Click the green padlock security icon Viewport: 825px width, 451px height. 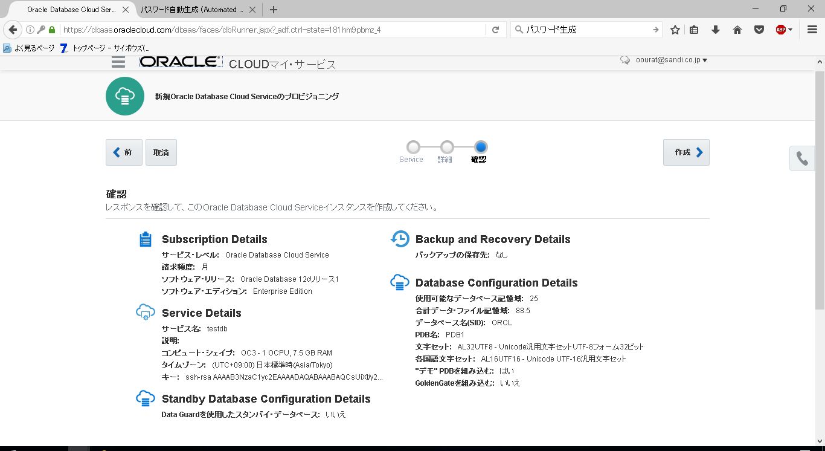52,30
